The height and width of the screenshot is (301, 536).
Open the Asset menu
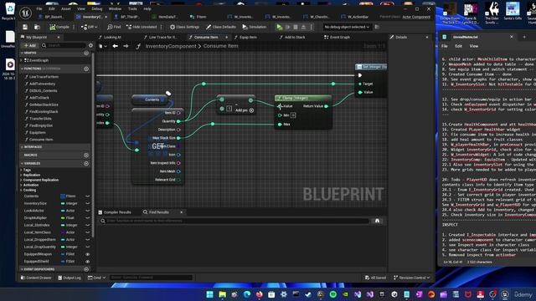coord(66,9)
